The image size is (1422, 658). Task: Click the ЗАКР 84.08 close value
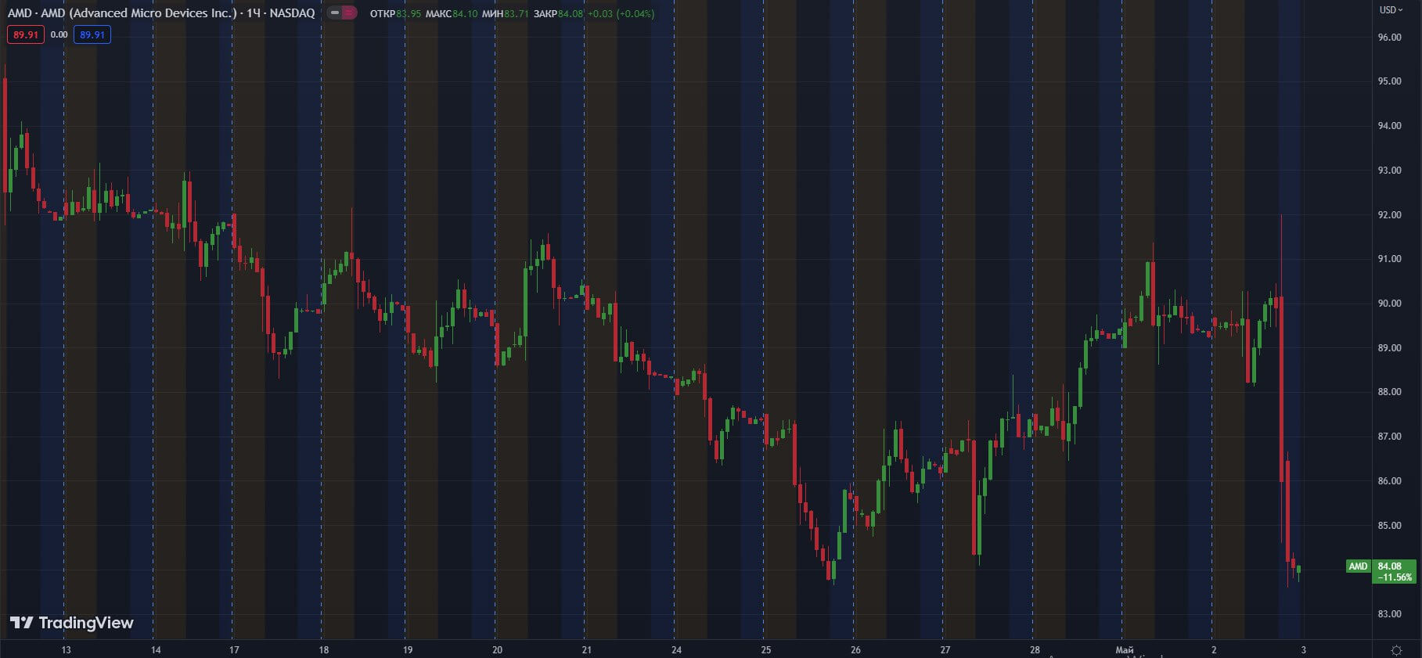click(558, 13)
